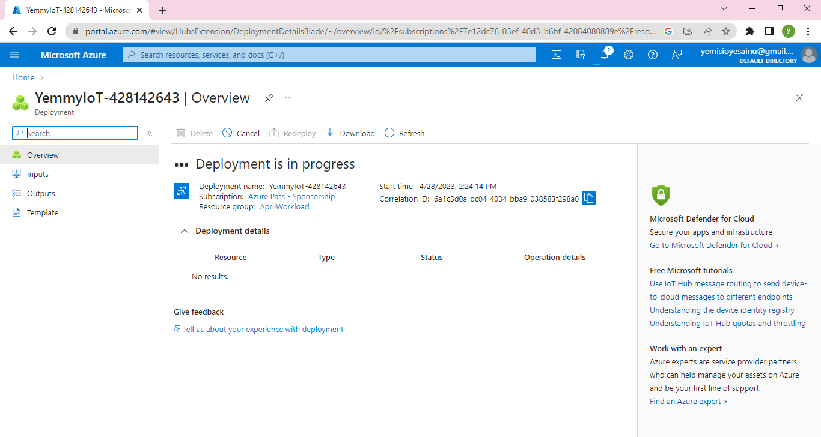
Task: Share this page from the address bar
Action: point(707,31)
